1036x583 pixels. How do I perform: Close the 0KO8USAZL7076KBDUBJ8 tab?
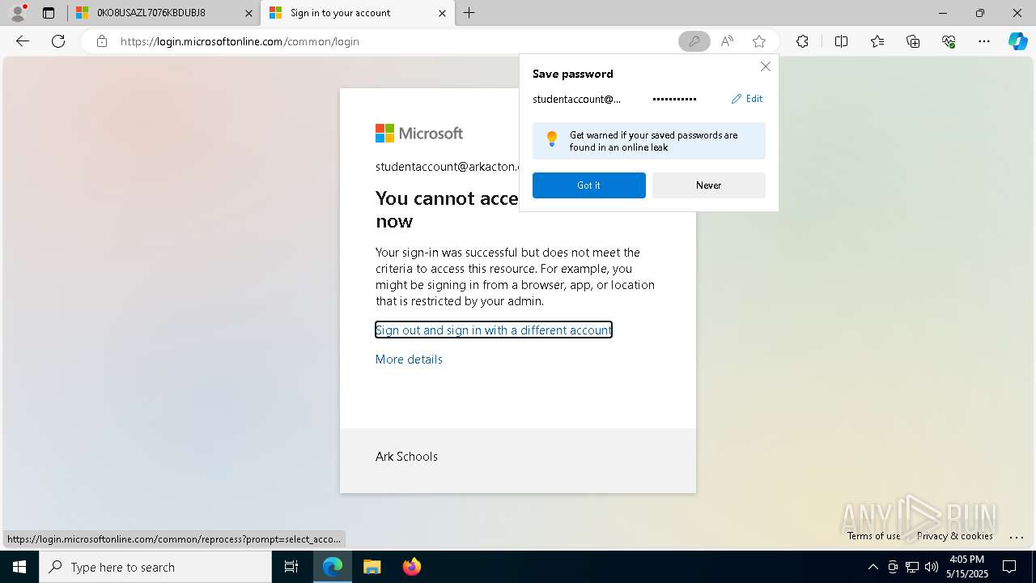248,13
